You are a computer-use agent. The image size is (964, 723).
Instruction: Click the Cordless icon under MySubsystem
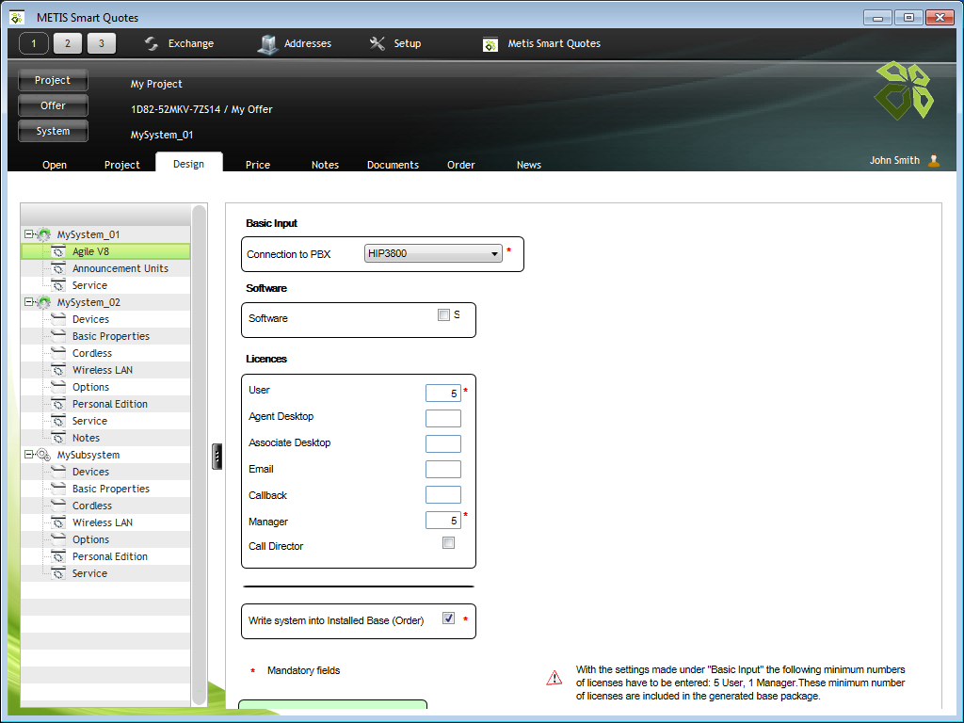pyautogui.click(x=58, y=506)
